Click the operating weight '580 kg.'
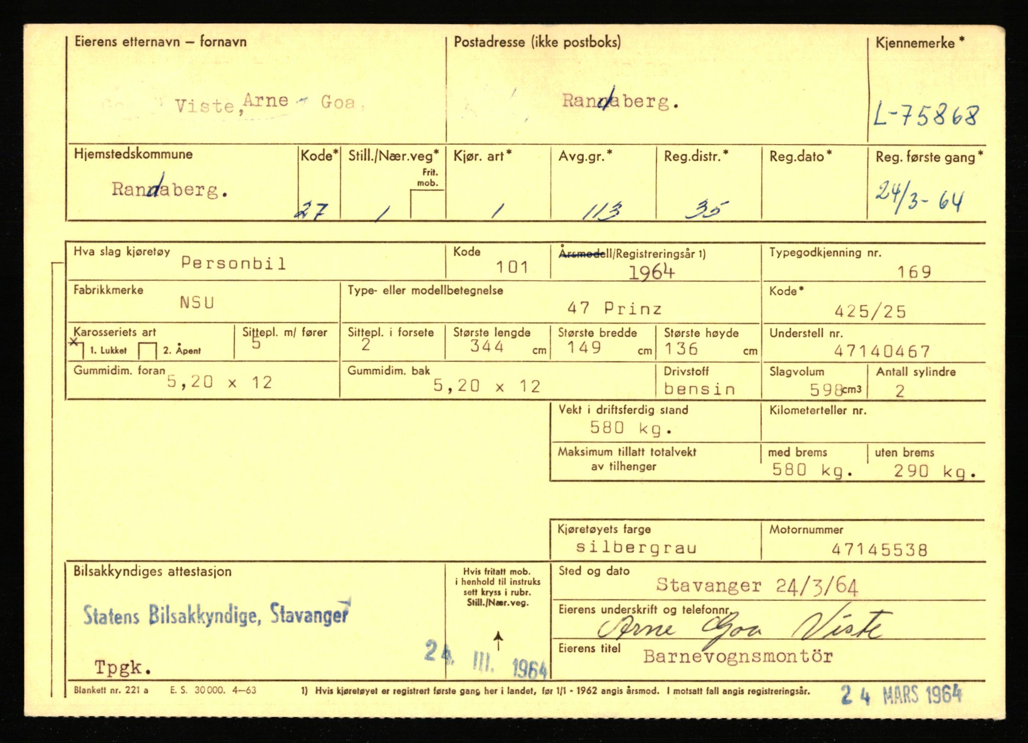Viewport: 1028px width, 743px height. pos(631,428)
